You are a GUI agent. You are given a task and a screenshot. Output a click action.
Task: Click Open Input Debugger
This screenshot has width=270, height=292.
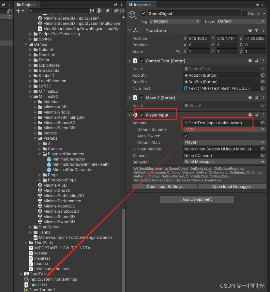point(232,186)
